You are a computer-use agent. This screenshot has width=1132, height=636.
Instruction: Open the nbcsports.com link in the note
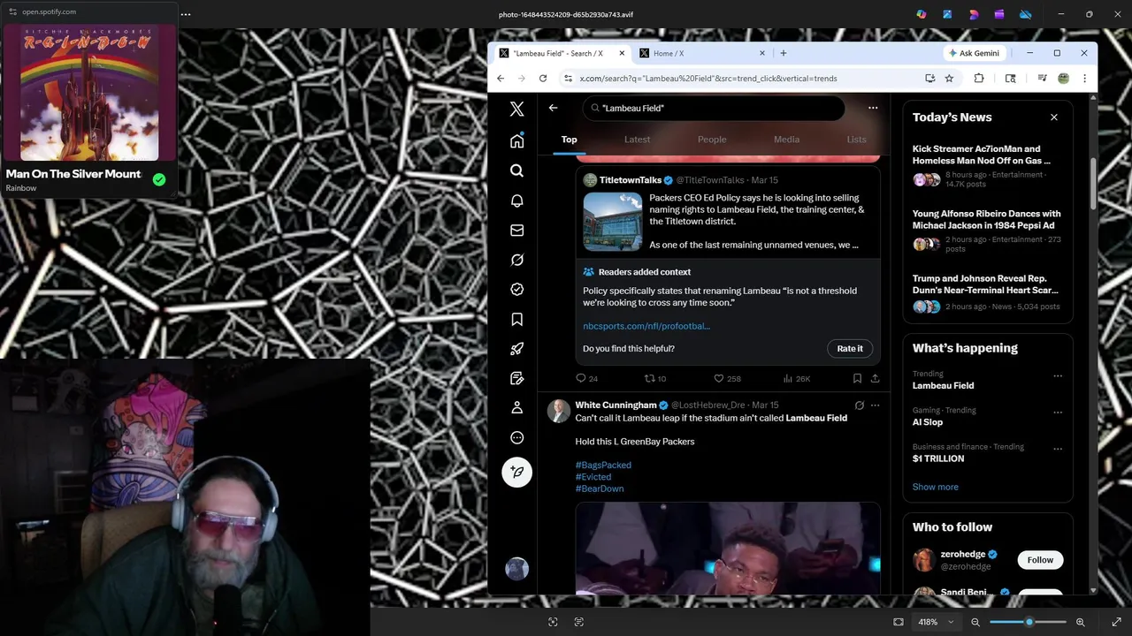coord(646,326)
